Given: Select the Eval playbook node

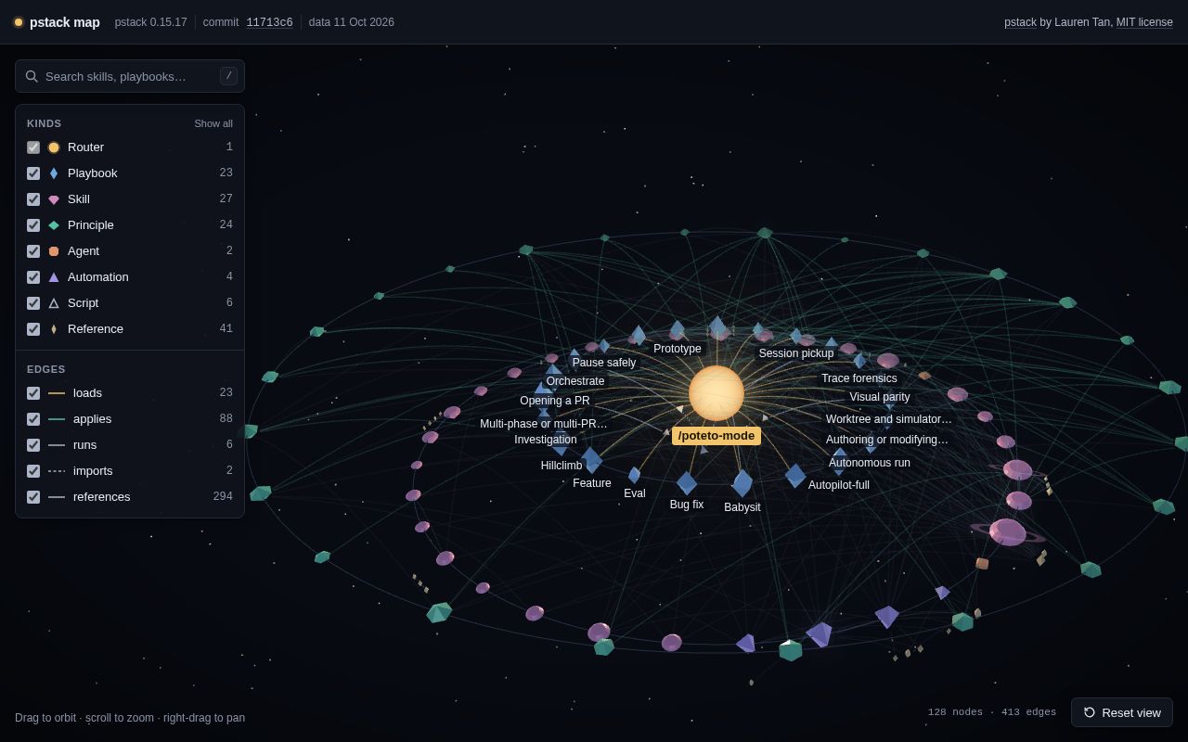Looking at the screenshot, I should click(635, 475).
